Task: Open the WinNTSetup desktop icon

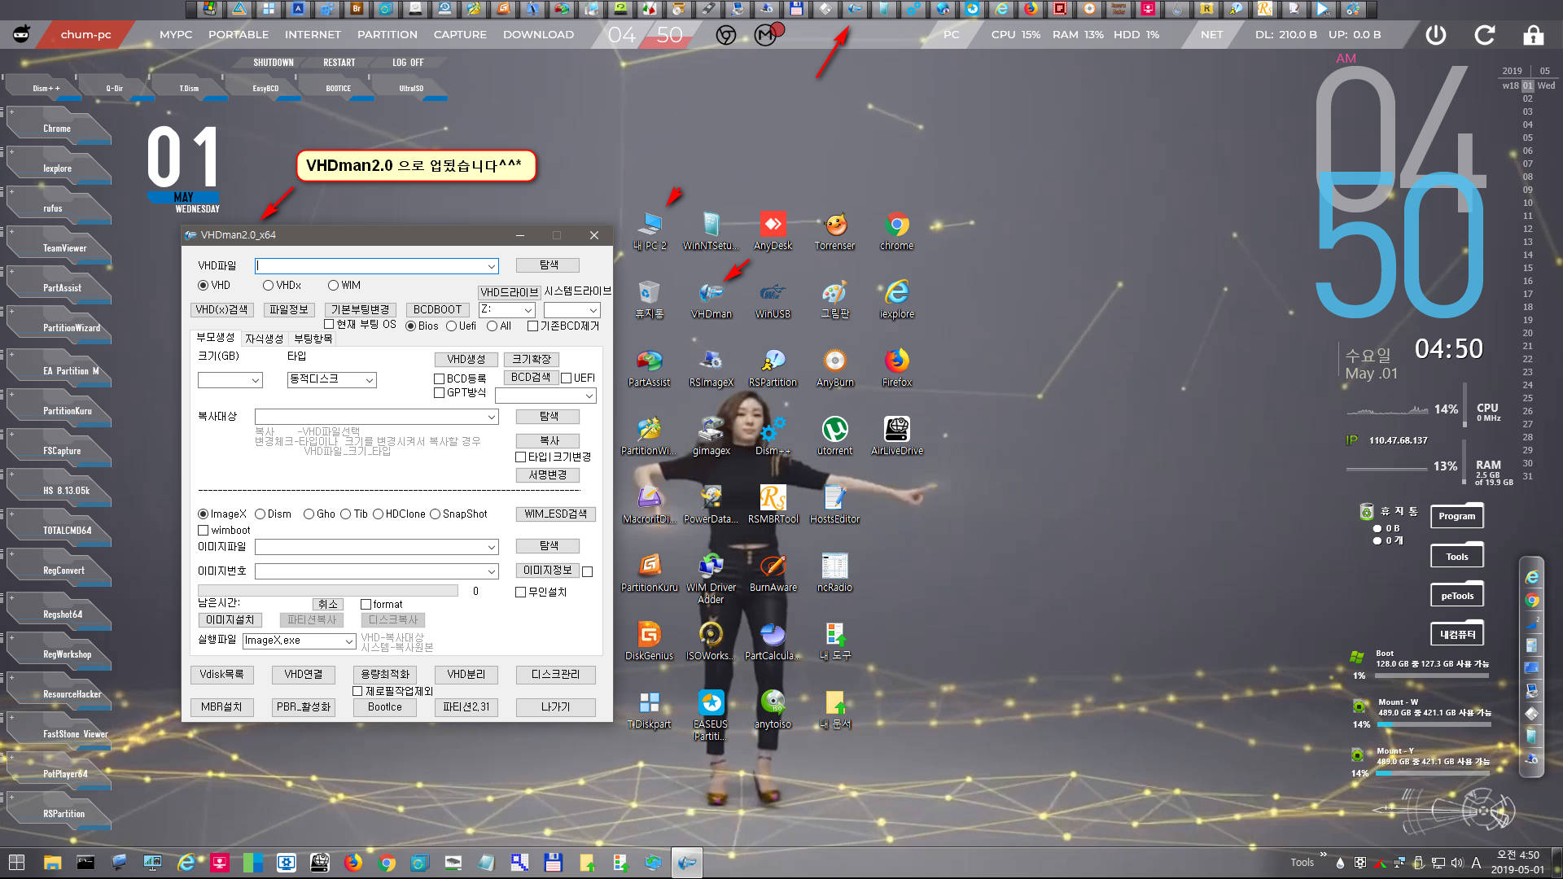Action: click(711, 231)
